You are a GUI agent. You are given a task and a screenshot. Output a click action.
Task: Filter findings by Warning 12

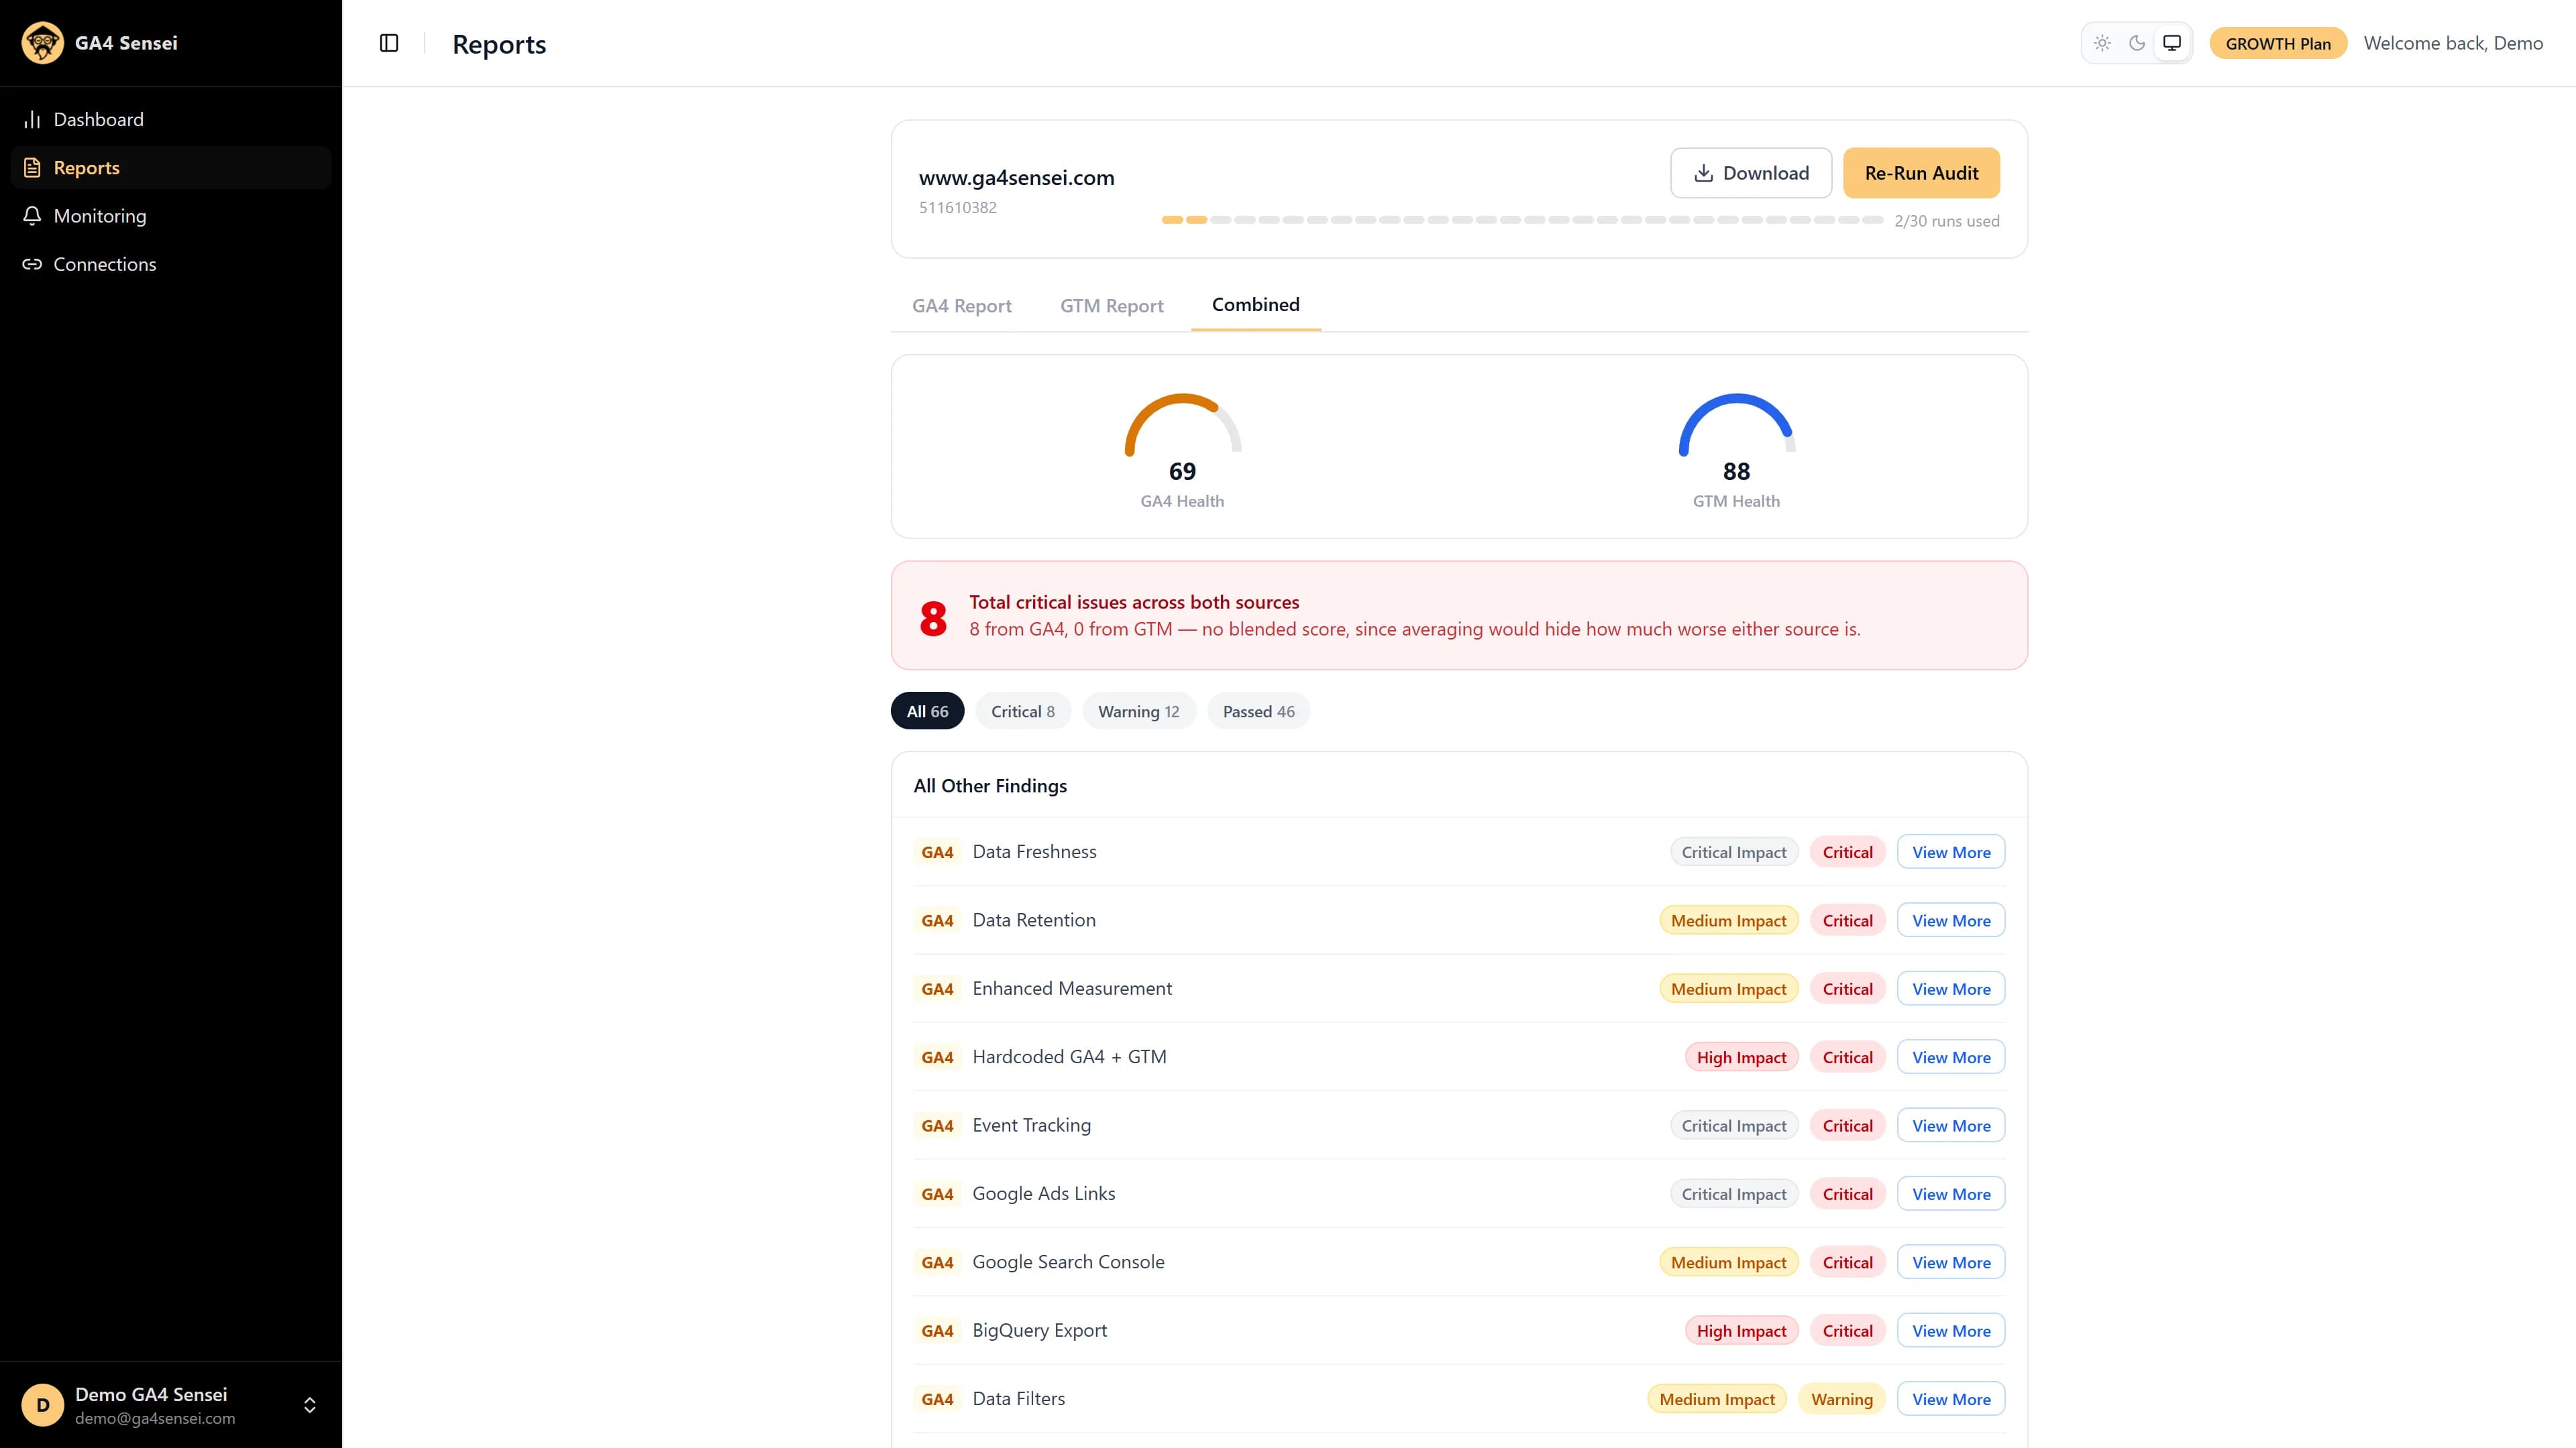coord(1138,711)
